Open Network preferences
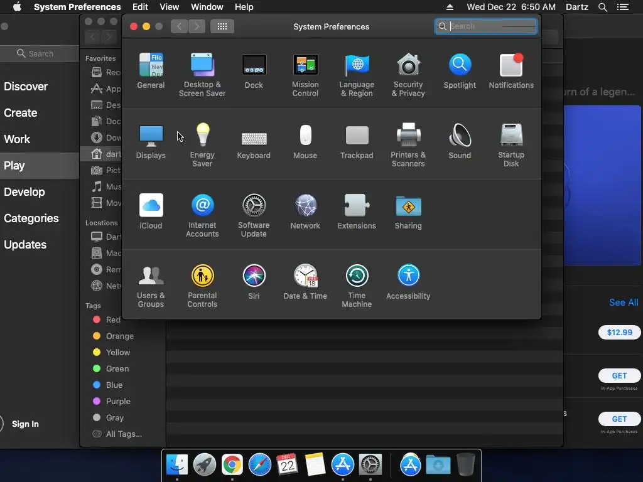Screen dimensions: 643x482 click(306, 212)
